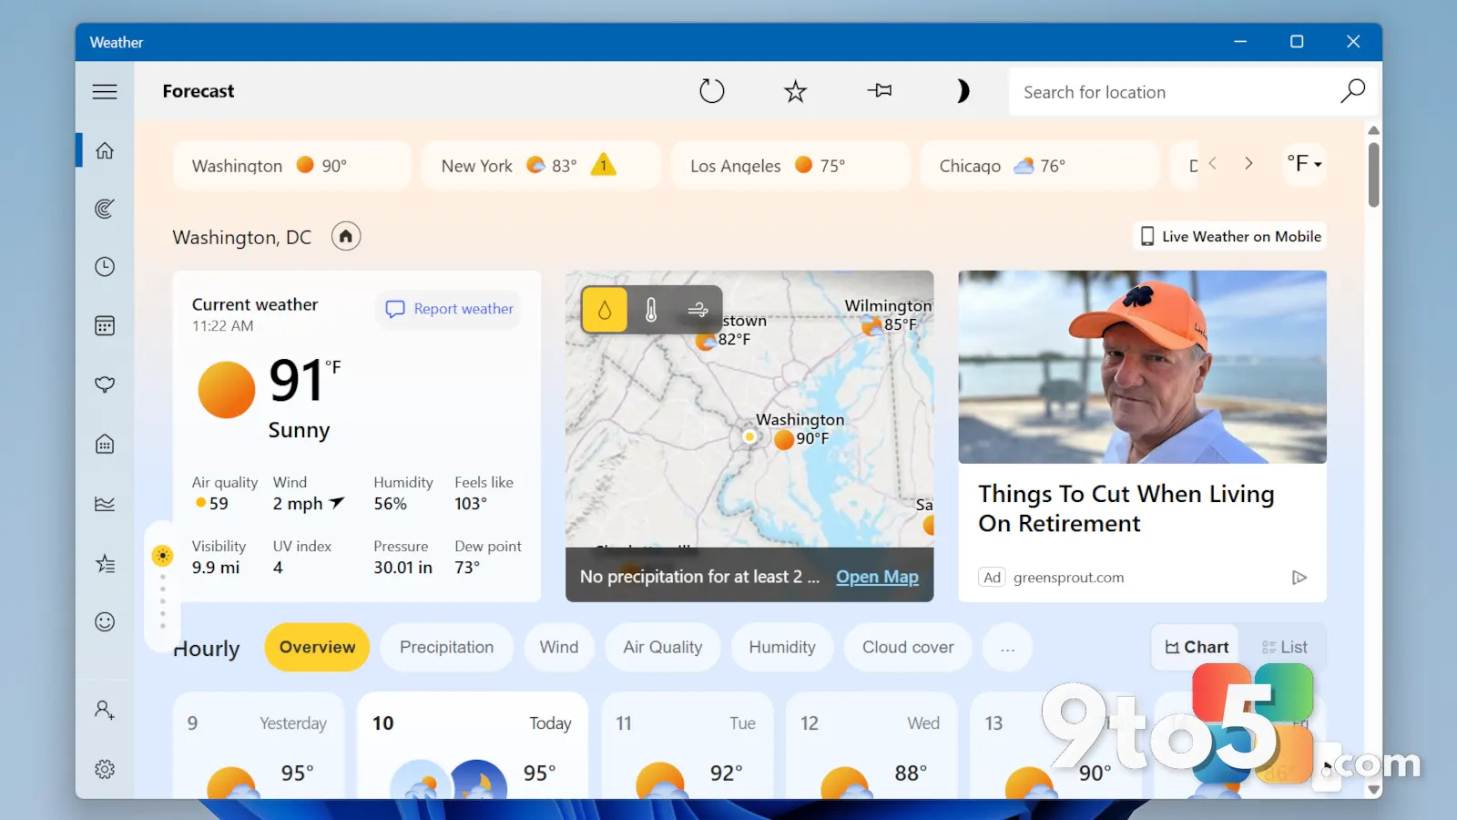Click the ad choices triangle icon
Viewport: 1457px width, 820px height.
click(1299, 578)
